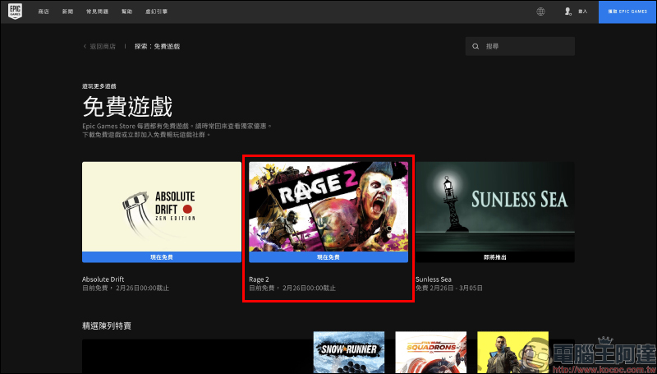Image resolution: width=657 pixels, height=374 pixels.
Task: Open the Rage 2 game cover image
Action: coord(328,206)
